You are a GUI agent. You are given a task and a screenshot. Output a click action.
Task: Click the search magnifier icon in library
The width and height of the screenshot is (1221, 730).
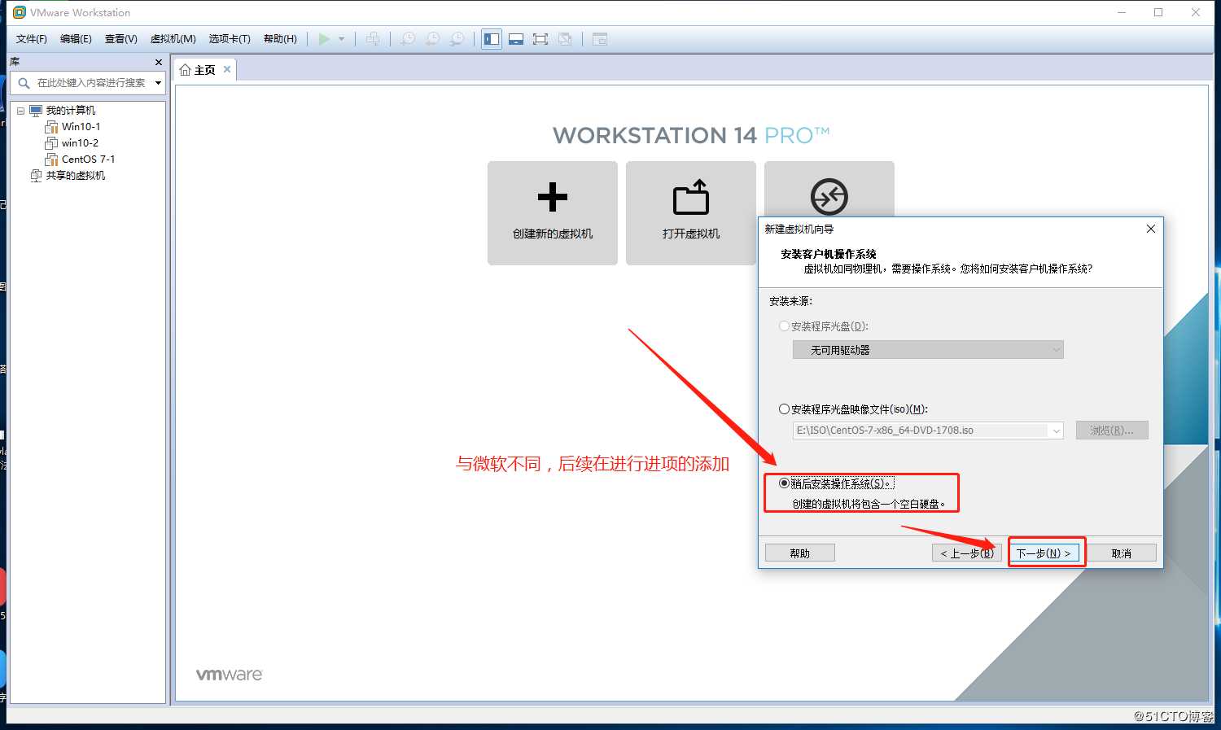point(24,83)
